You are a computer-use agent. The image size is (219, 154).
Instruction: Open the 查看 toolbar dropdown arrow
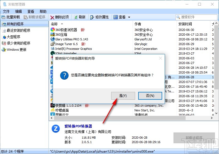129,17
